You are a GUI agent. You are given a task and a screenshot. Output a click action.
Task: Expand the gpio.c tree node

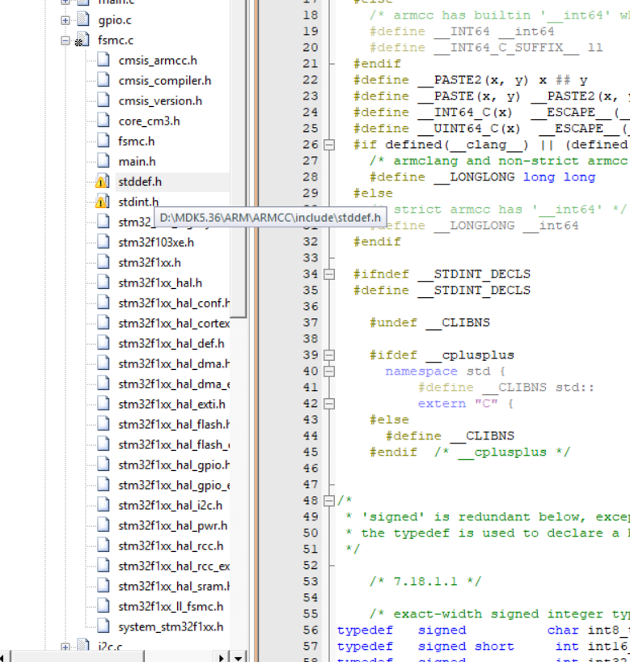click(x=65, y=20)
